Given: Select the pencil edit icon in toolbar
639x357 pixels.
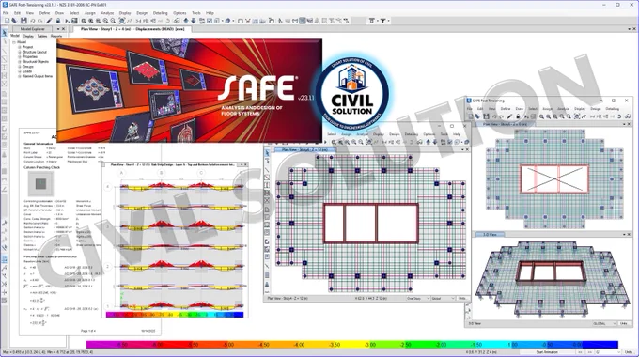Looking at the screenshot, I should [x=49, y=21].
